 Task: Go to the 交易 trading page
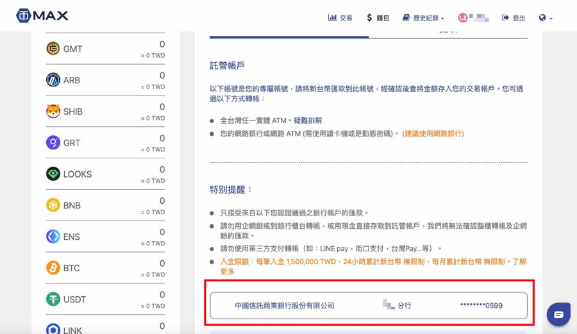pyautogui.click(x=340, y=18)
